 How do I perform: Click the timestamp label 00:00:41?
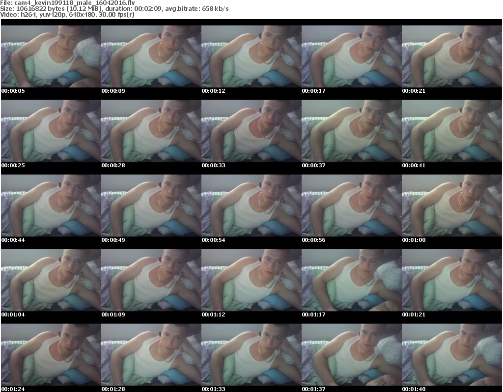pos(414,166)
